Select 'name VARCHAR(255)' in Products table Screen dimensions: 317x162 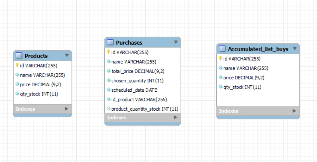pos(42,75)
